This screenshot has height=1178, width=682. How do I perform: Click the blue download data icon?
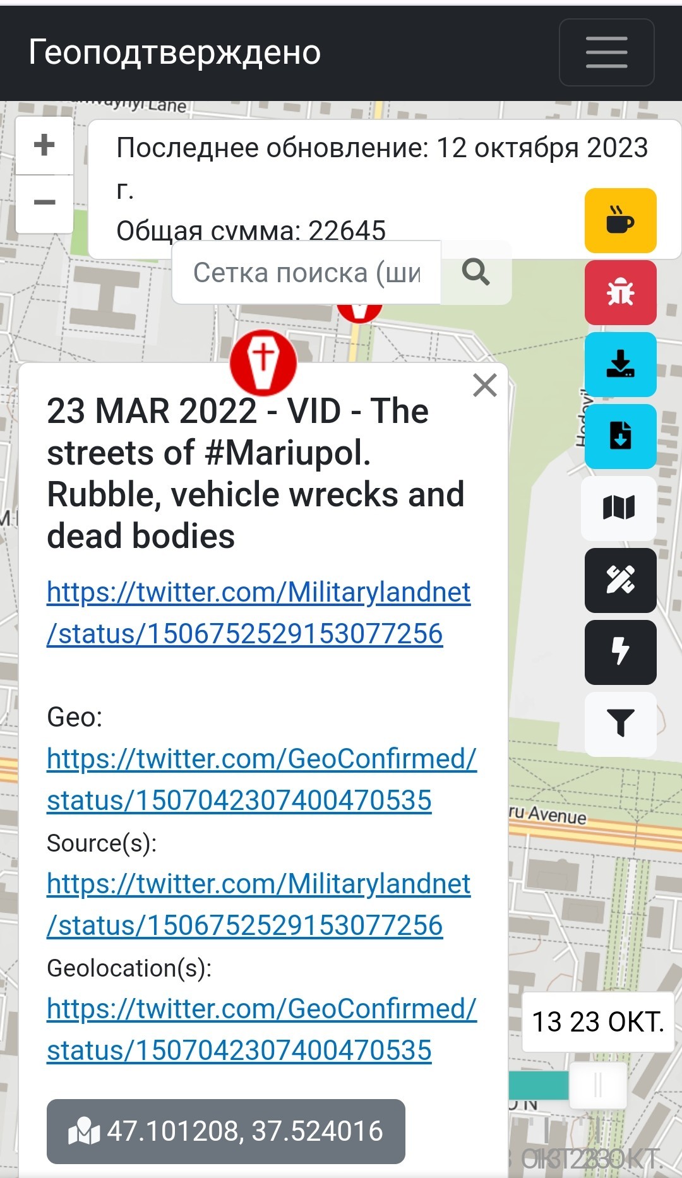(620, 364)
